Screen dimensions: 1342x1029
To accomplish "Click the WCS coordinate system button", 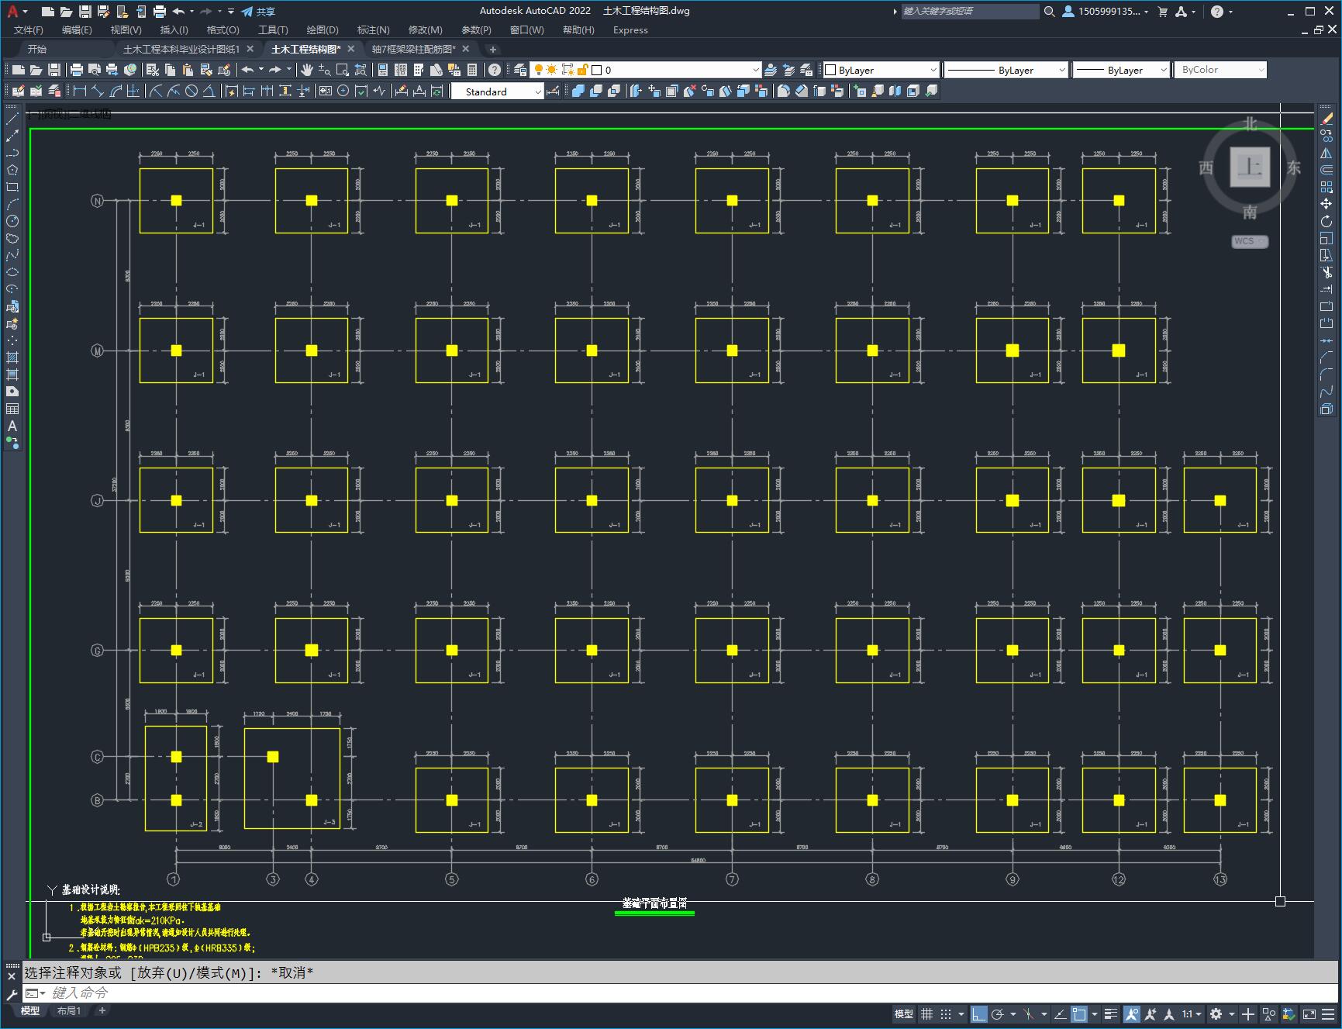I will tap(1249, 241).
